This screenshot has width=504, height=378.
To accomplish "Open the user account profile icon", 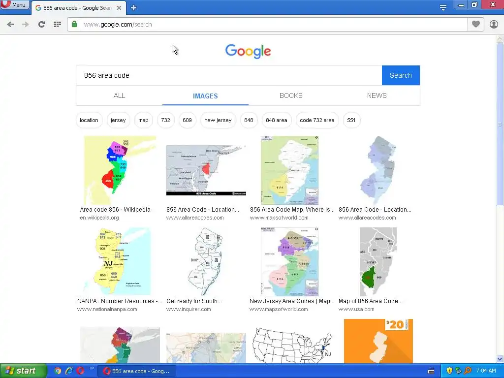I will (x=494, y=24).
